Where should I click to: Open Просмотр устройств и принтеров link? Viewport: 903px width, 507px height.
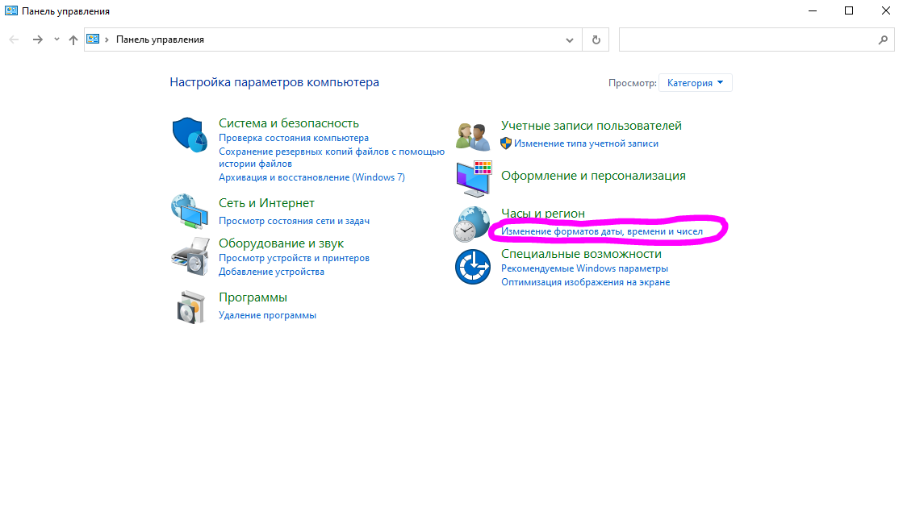pos(294,258)
